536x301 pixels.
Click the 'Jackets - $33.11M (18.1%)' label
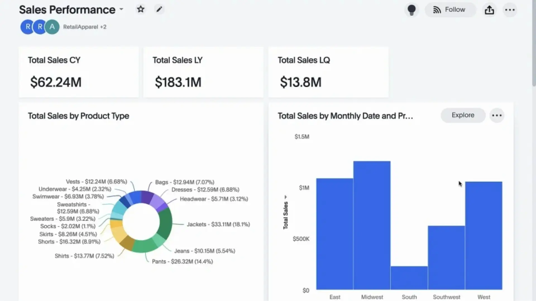(x=218, y=224)
